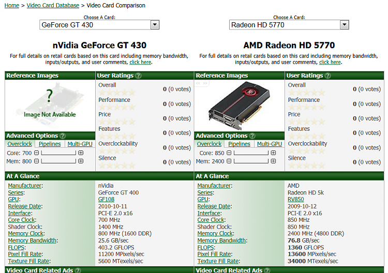Follow 'click here' link under Radeon HD 5770

330,63
